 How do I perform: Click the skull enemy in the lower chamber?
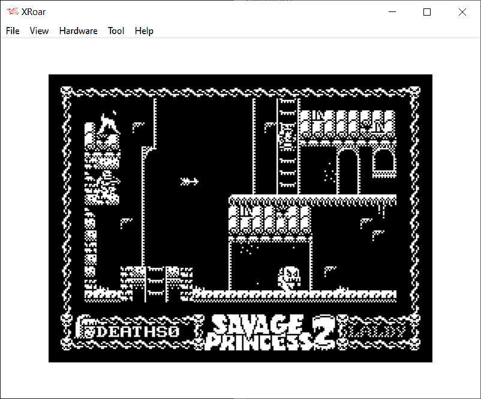click(x=289, y=278)
